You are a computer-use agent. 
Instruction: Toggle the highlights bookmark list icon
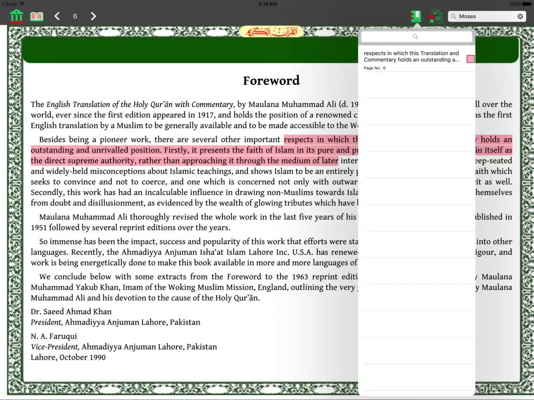[x=416, y=16]
